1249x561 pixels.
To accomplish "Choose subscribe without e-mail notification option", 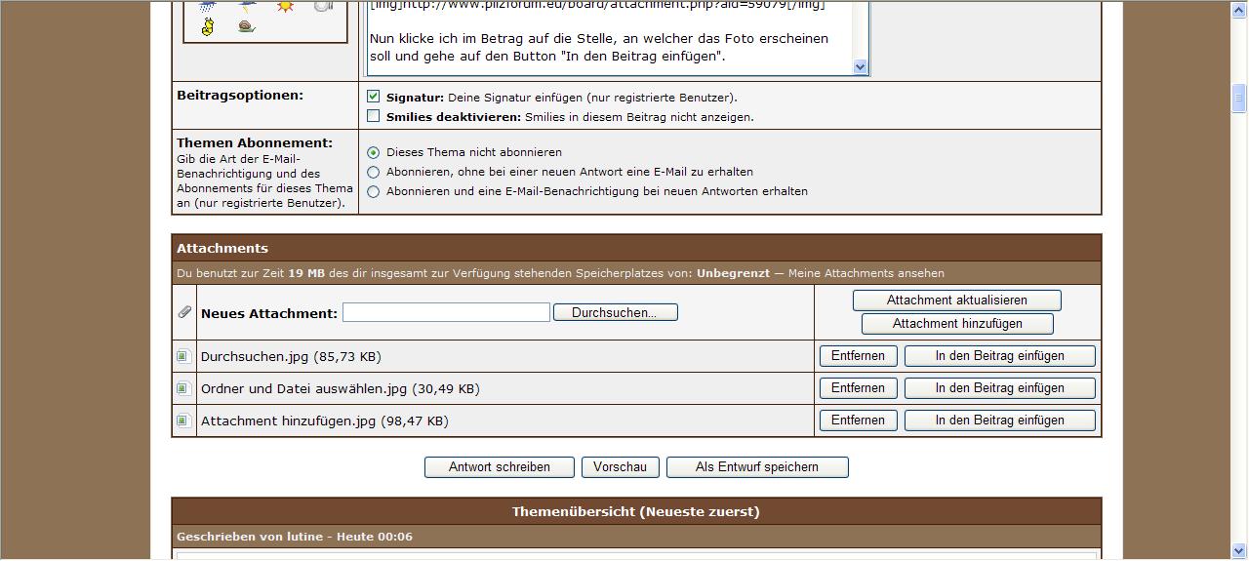I will [374, 173].
